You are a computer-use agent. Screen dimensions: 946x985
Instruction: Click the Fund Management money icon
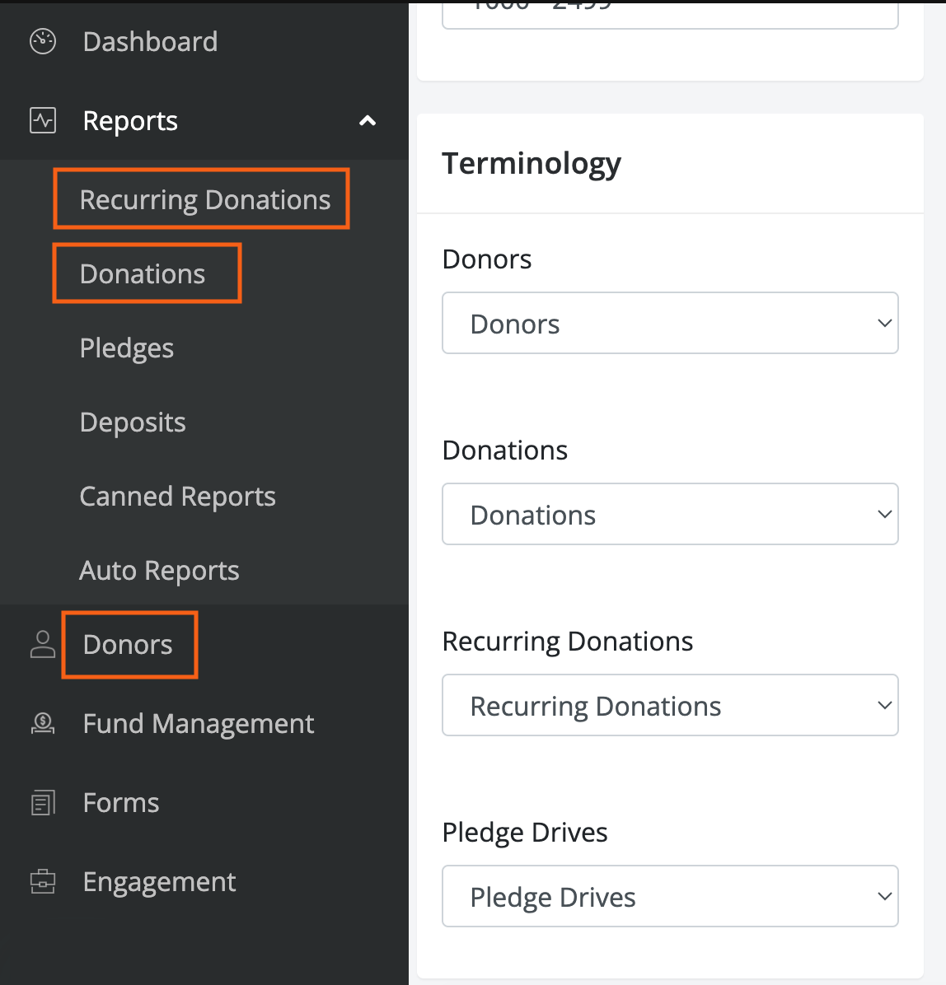click(x=43, y=724)
